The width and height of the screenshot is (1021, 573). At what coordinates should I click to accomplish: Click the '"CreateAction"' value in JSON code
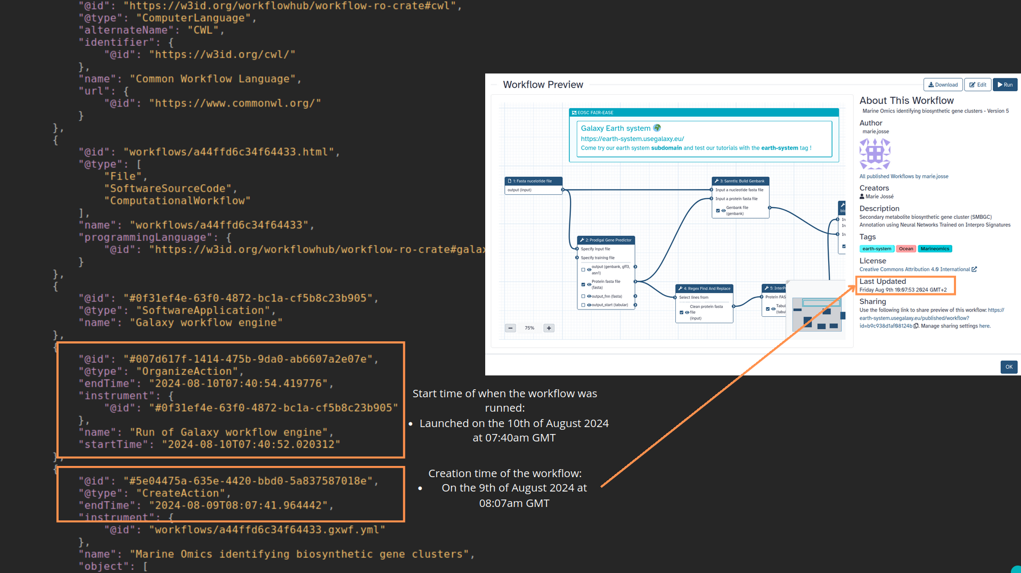pyautogui.click(x=179, y=493)
